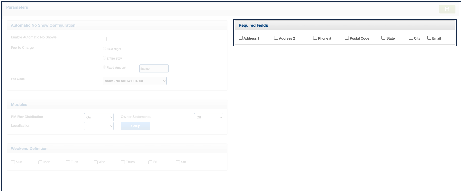Enable Email as required field

click(x=429, y=38)
